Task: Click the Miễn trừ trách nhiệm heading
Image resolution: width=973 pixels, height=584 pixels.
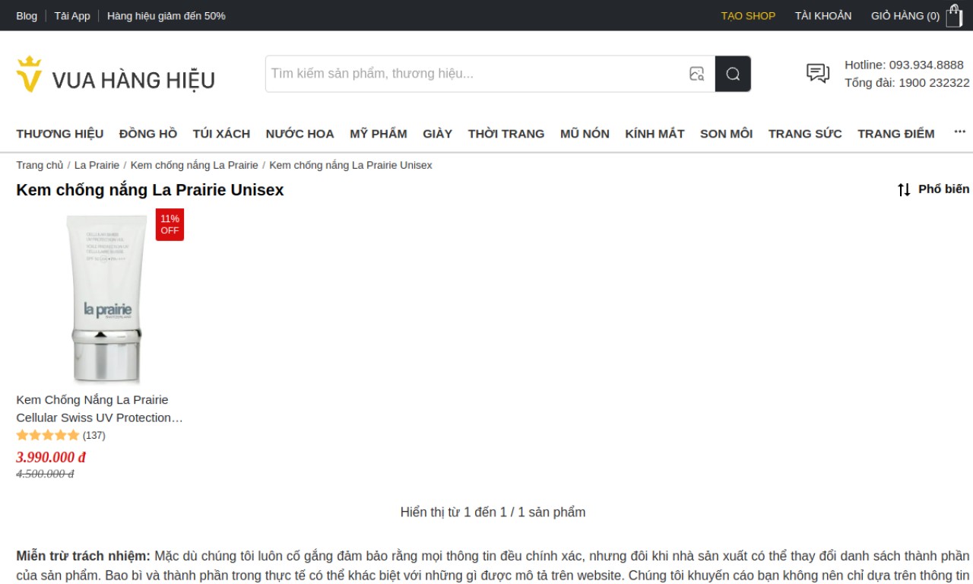Action: 84,556
